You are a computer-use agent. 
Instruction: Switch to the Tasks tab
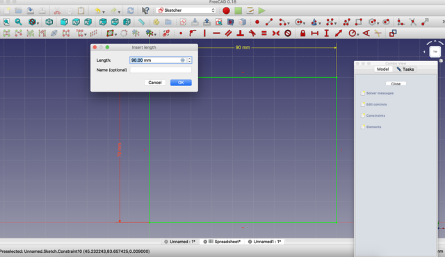(x=405, y=69)
